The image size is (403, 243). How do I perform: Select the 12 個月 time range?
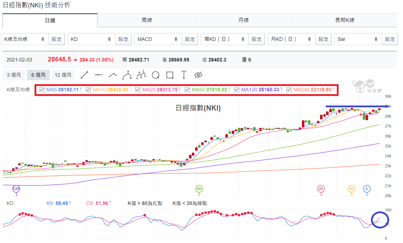click(x=63, y=75)
